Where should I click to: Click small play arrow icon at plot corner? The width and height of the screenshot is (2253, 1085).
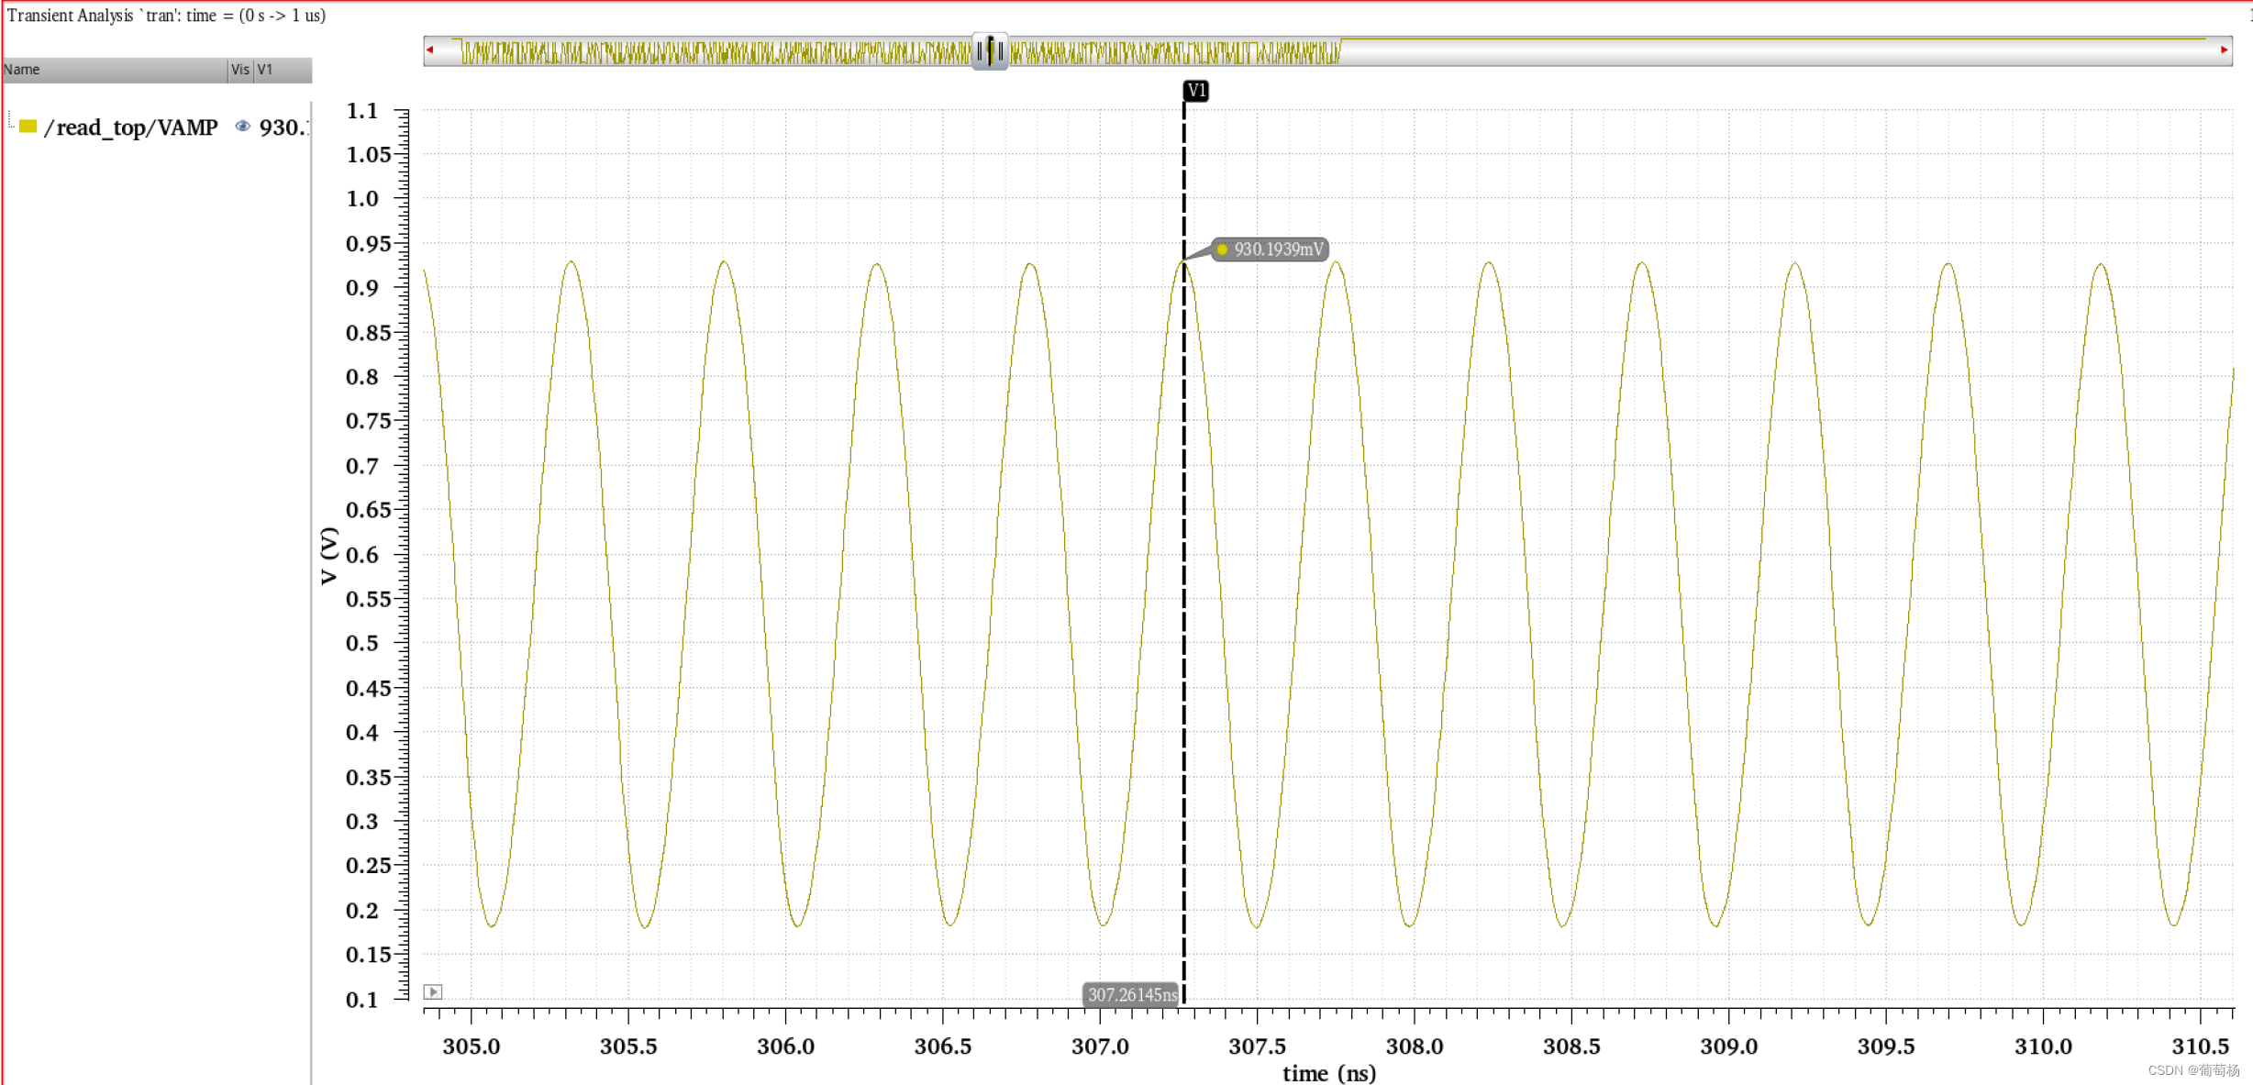pyautogui.click(x=433, y=992)
